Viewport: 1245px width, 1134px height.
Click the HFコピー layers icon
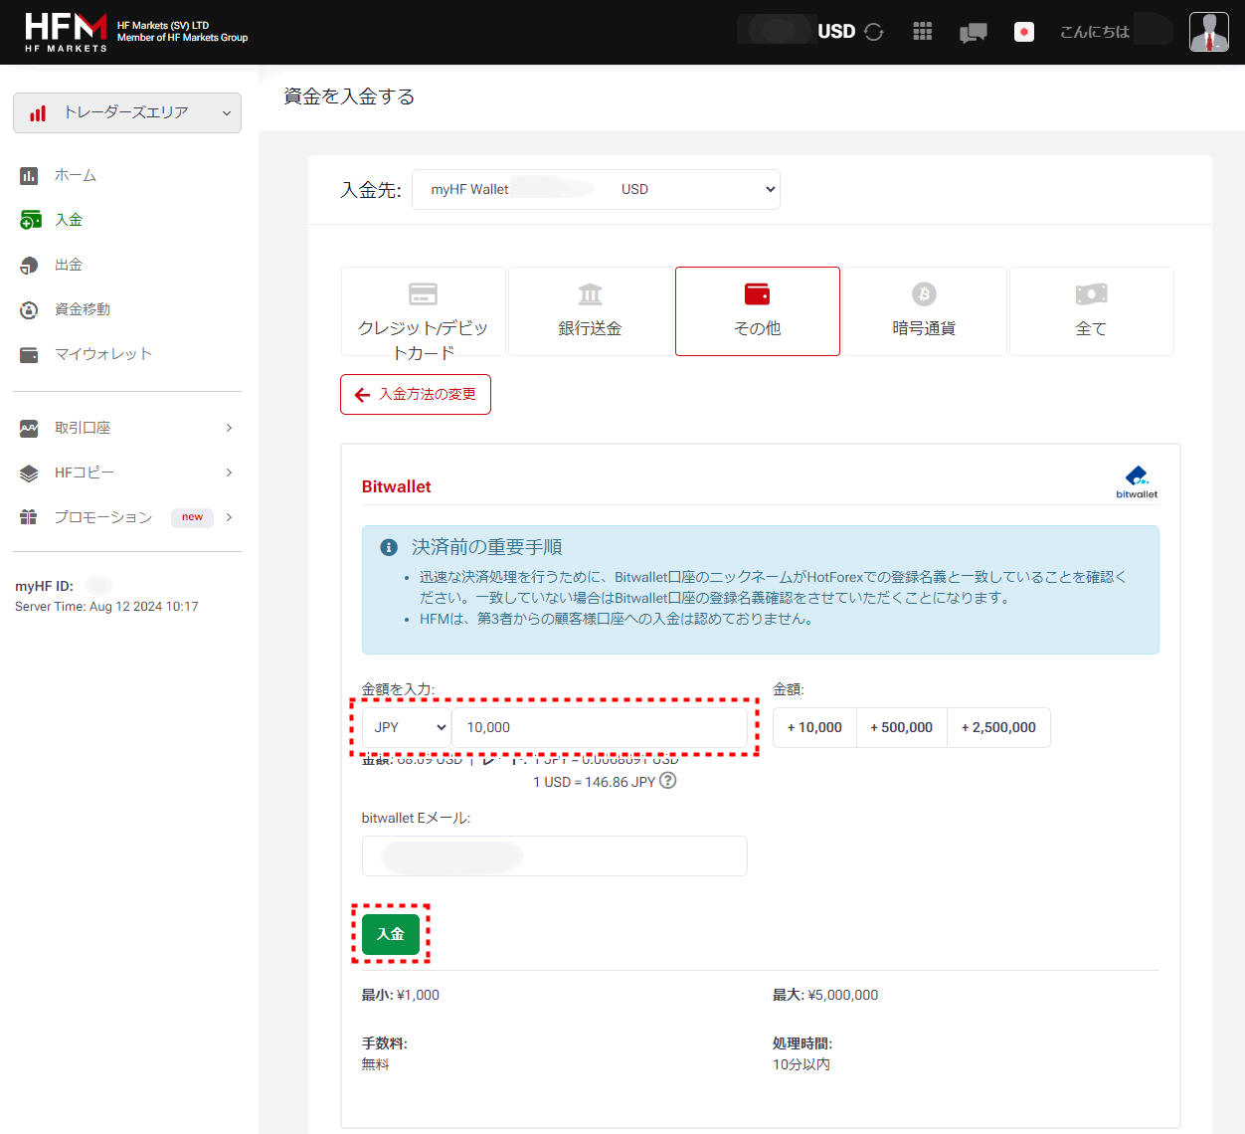[29, 473]
